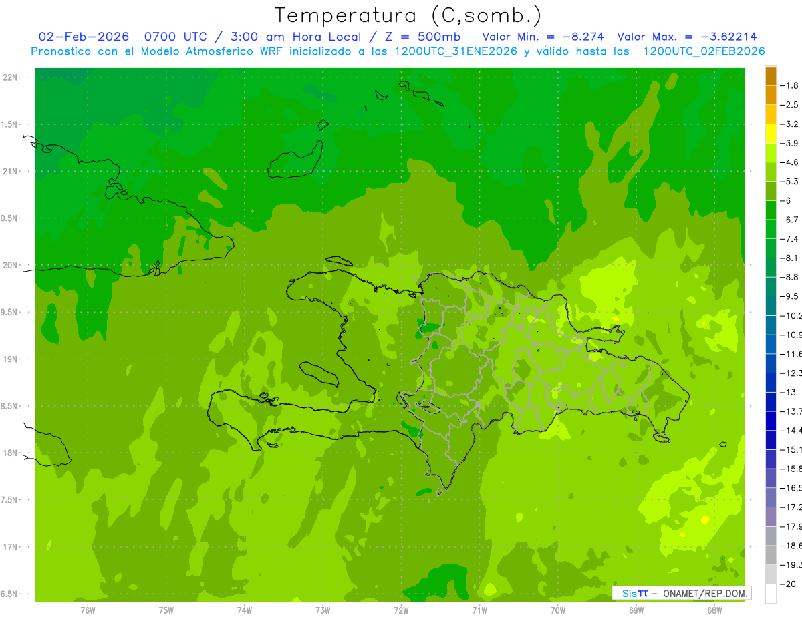802x619 pixels.
Task: Click the '20N' latitude label
Action: [9, 265]
